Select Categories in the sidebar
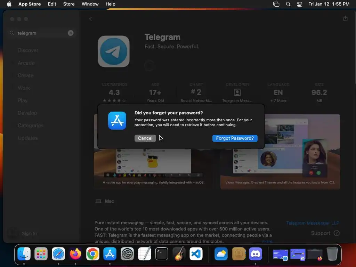This screenshot has width=356, height=267. click(x=31, y=125)
